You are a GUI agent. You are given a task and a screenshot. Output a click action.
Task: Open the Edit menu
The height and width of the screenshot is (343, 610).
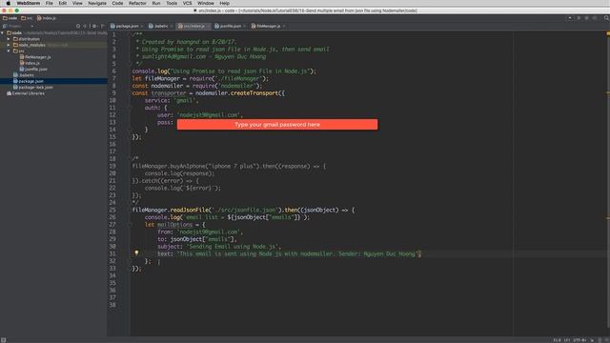[x=63, y=3]
